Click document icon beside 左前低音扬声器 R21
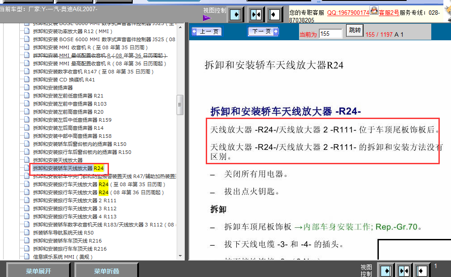This screenshot has width=451, height=277. 27,95
